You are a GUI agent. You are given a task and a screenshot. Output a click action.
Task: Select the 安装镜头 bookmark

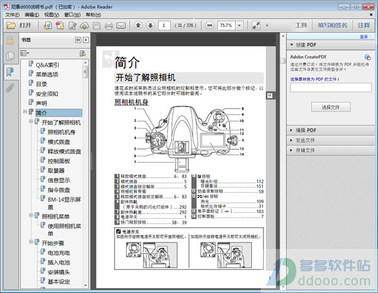coord(59,272)
